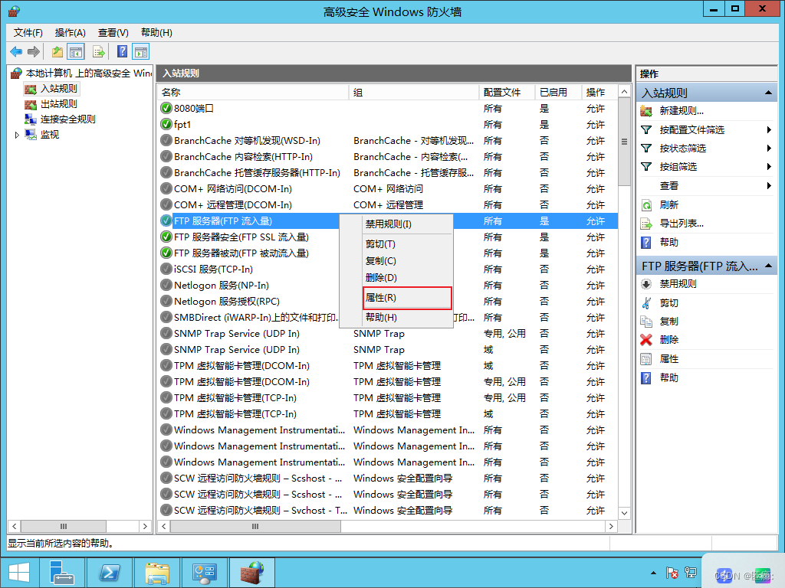Show hidden tray icons arrow
785x588 pixels.
click(x=653, y=573)
